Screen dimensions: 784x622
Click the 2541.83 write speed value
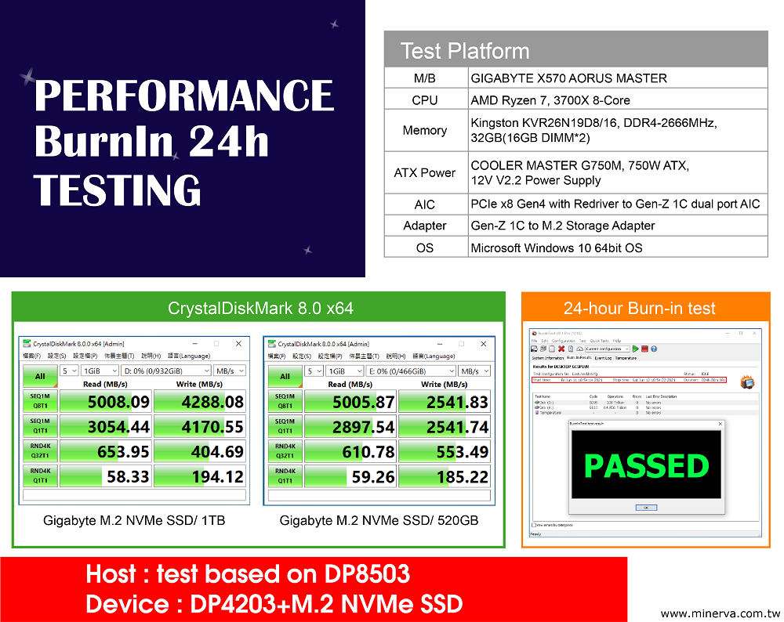click(457, 402)
